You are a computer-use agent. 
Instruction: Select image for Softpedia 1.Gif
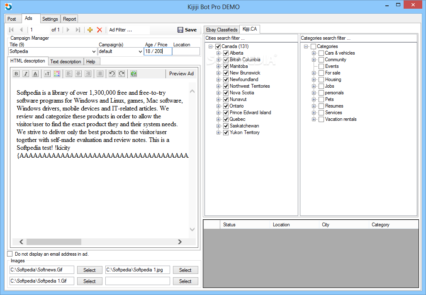point(89,281)
